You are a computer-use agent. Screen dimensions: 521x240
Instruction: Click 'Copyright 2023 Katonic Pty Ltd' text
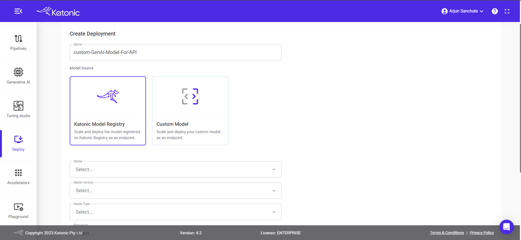pyautogui.click(x=54, y=233)
